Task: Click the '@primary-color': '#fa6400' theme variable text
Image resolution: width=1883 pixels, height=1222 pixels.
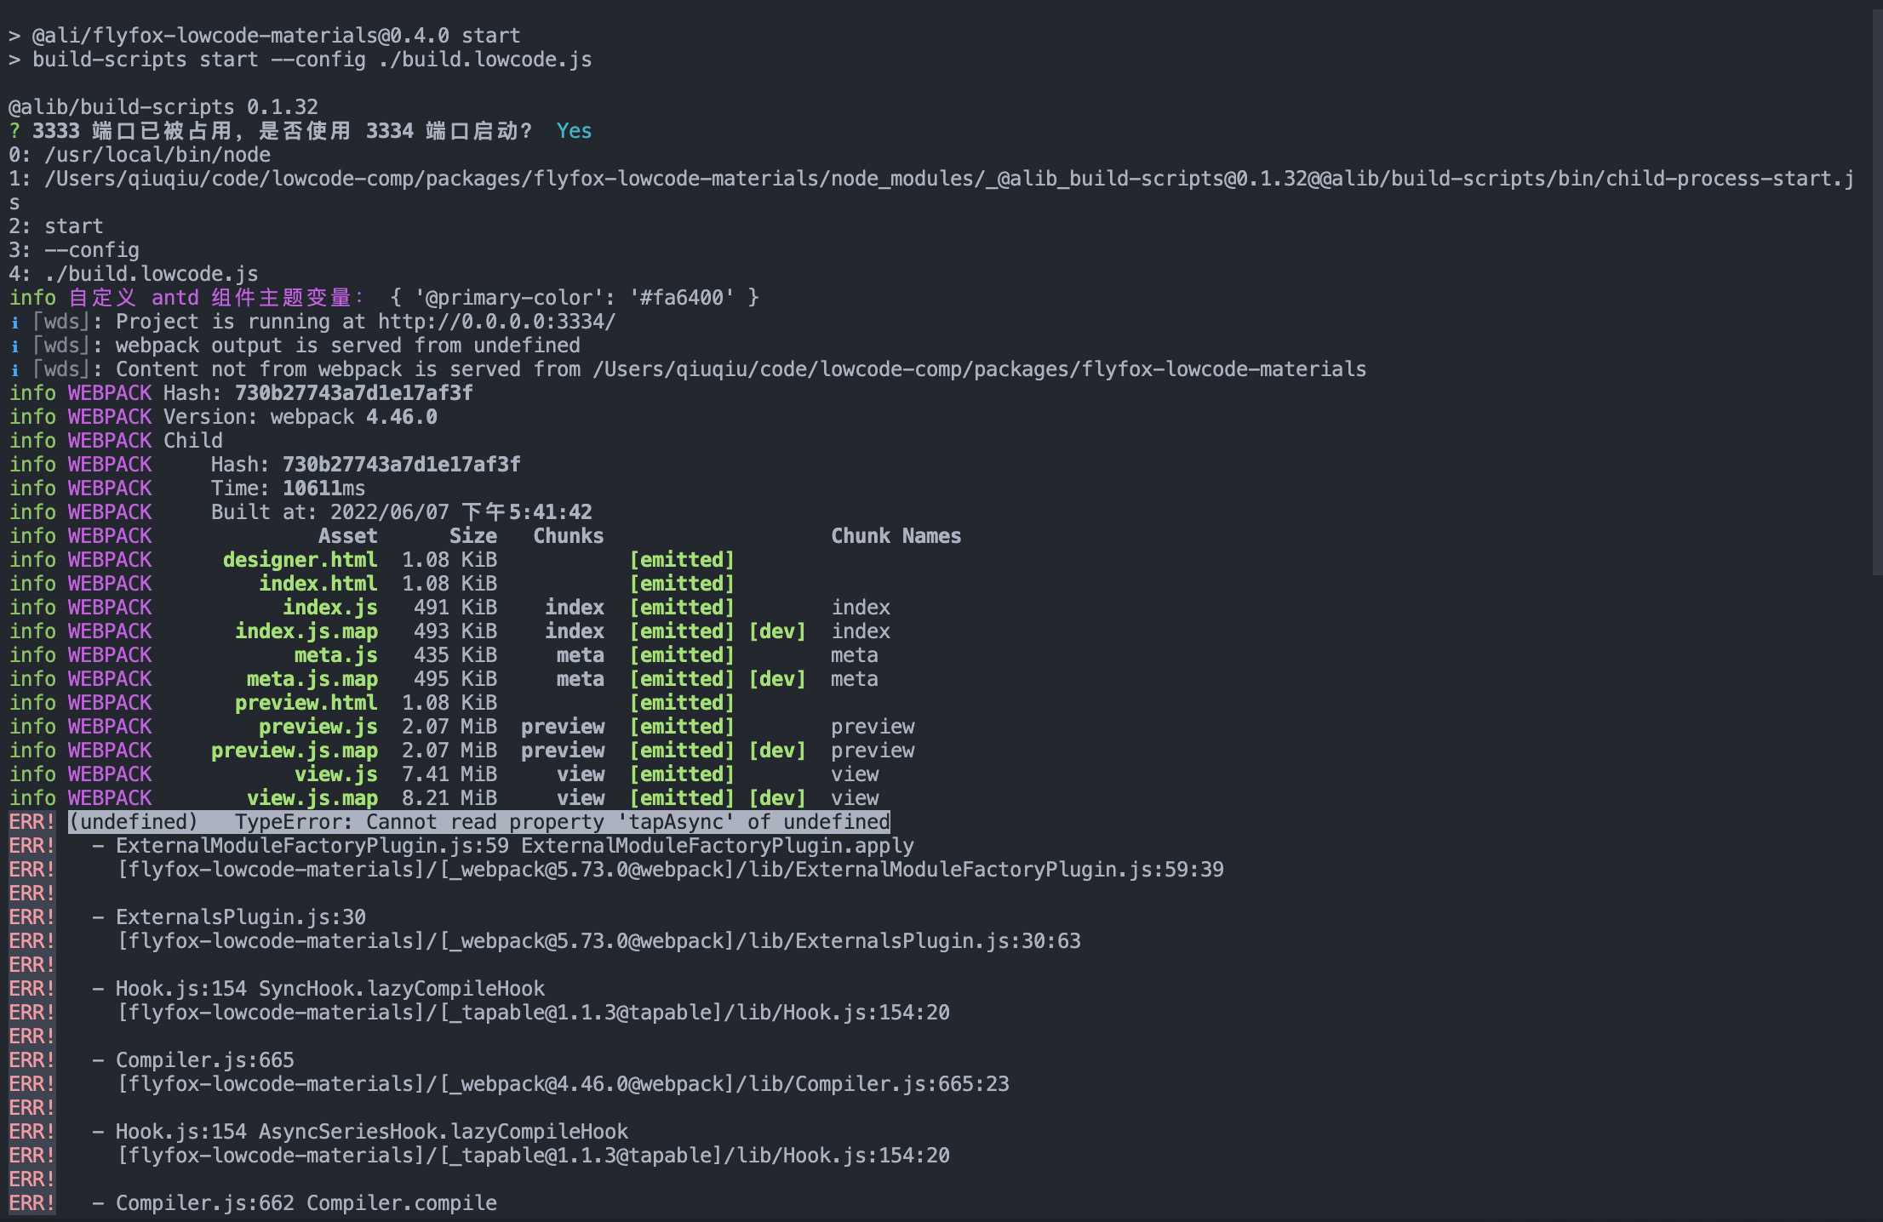Action: (x=575, y=298)
